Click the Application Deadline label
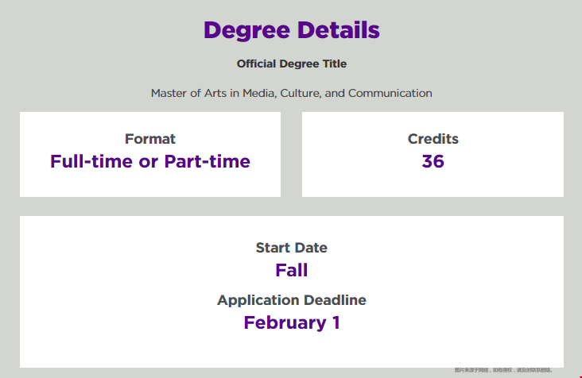Image resolution: width=582 pixels, height=378 pixels. coord(291,300)
